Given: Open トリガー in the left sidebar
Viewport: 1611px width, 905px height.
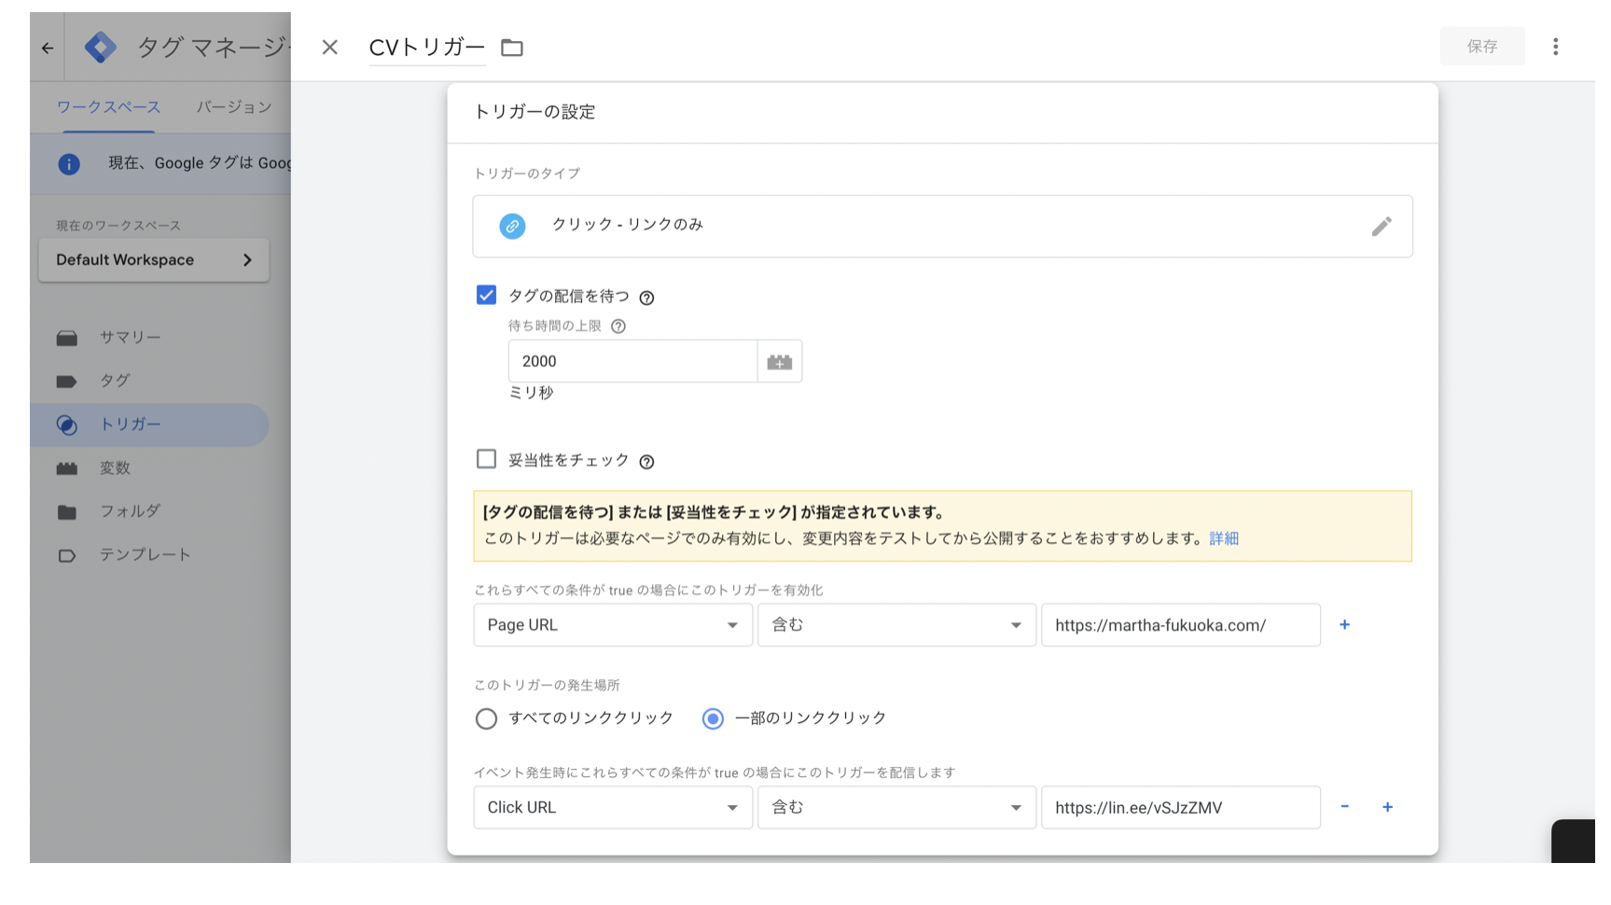Looking at the screenshot, I should 130,425.
